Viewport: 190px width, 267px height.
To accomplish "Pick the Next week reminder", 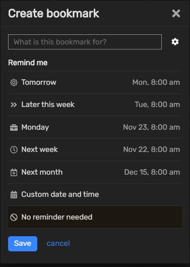I will click(x=95, y=150).
